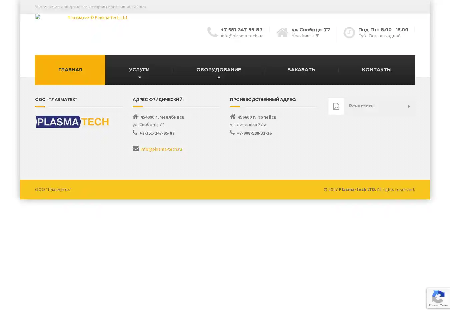Click the home icon beside 456600 г. Копейск

(233, 117)
